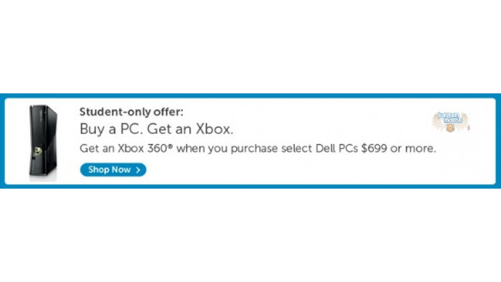Click the registered trademark symbol after 360
Viewport: 501px width, 282px height.
tap(171, 146)
